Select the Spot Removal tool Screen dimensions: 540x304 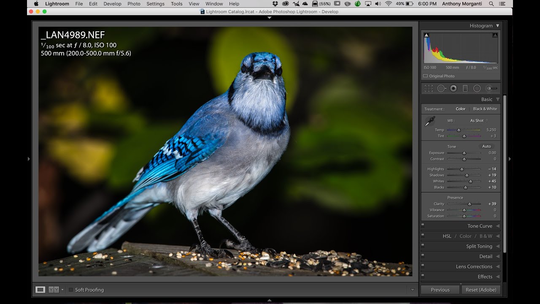tap(442, 88)
